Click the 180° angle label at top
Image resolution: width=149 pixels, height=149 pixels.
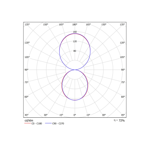point(75,24)
